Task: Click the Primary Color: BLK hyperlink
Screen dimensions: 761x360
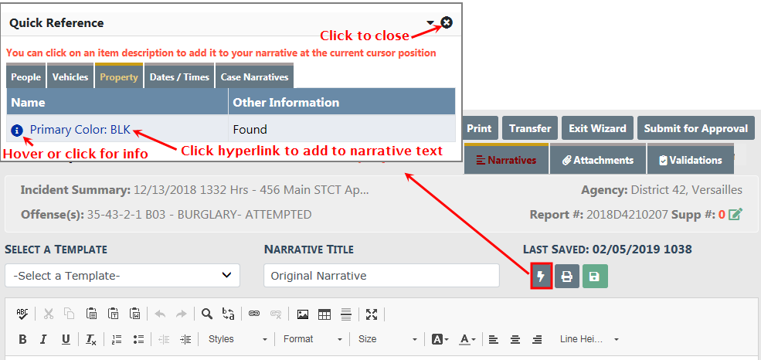Action: click(80, 130)
